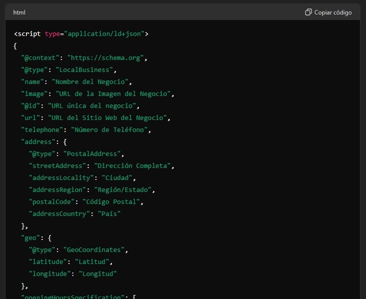Click the https://schema.org context value
The image size is (366, 299).
(x=107, y=58)
